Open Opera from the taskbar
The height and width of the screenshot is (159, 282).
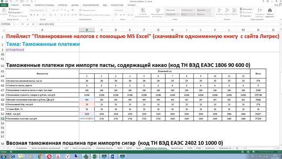(x=49, y=156)
